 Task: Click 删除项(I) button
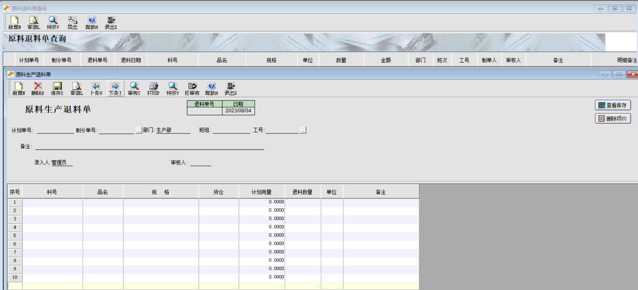613,118
